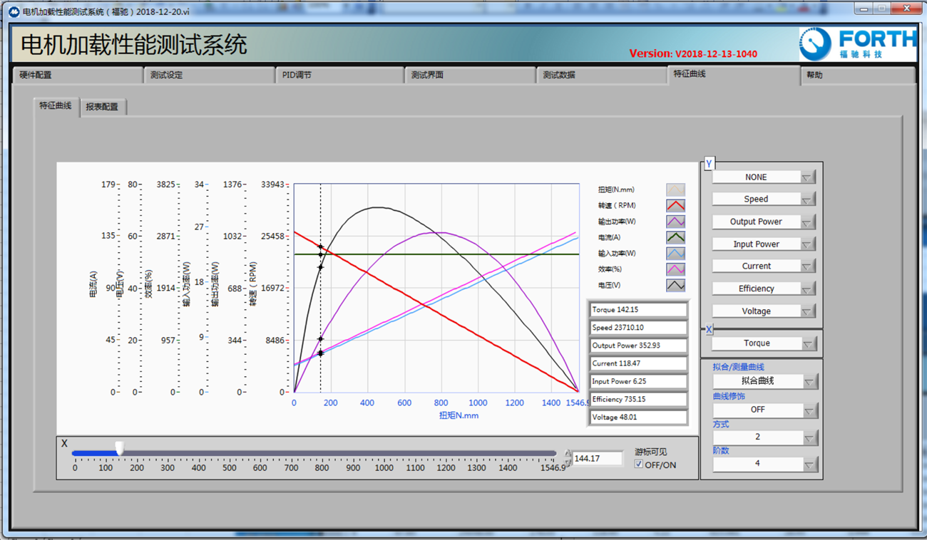Click the X cursor slider thumb
Viewport: 927px width, 540px height.
pyautogui.click(x=120, y=449)
